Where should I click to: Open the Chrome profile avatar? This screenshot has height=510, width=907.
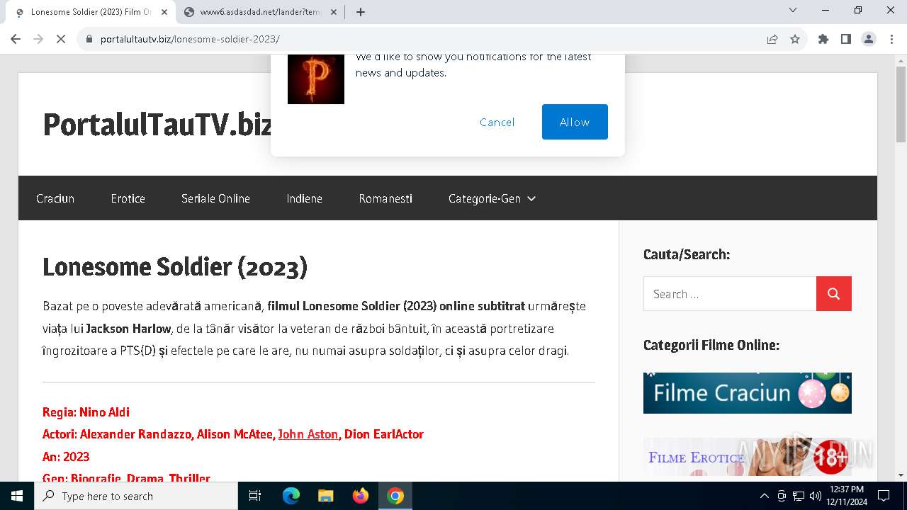click(869, 39)
